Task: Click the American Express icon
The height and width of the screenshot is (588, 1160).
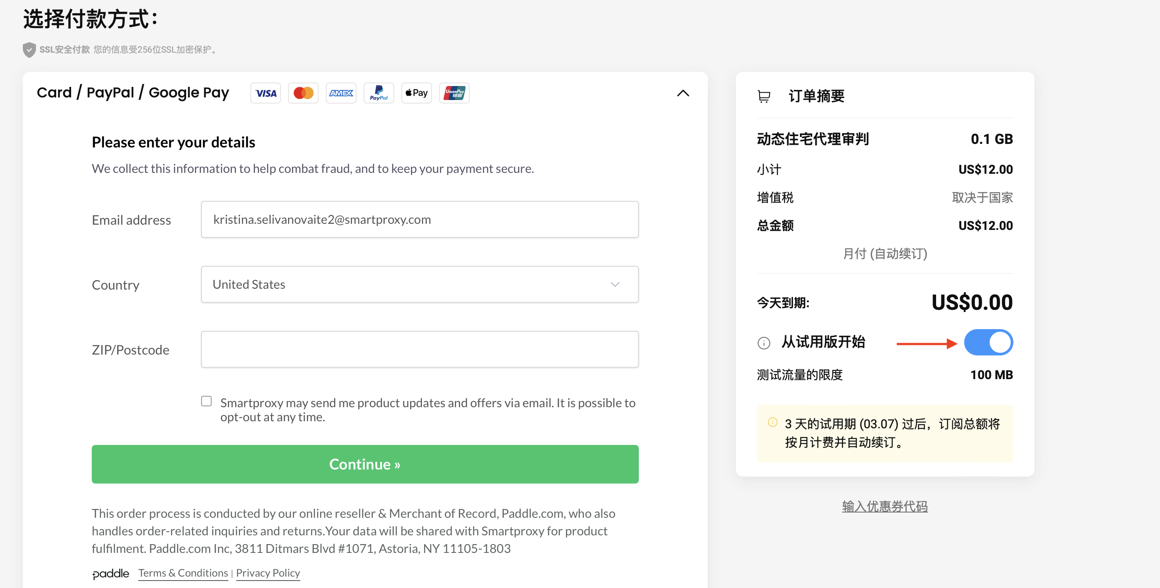Action: [341, 93]
